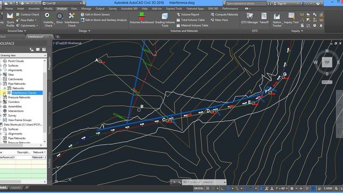Open the annotation scale 1"=40' dropdown
This screenshot has height=193, width=343.
[281, 188]
